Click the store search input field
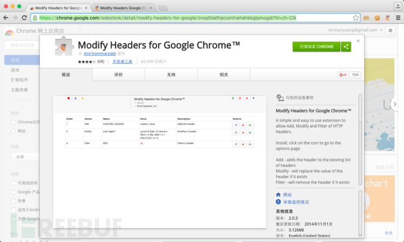 [22, 45]
